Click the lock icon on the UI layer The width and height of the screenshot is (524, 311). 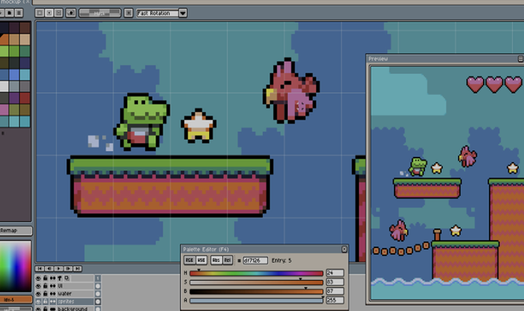(x=46, y=286)
